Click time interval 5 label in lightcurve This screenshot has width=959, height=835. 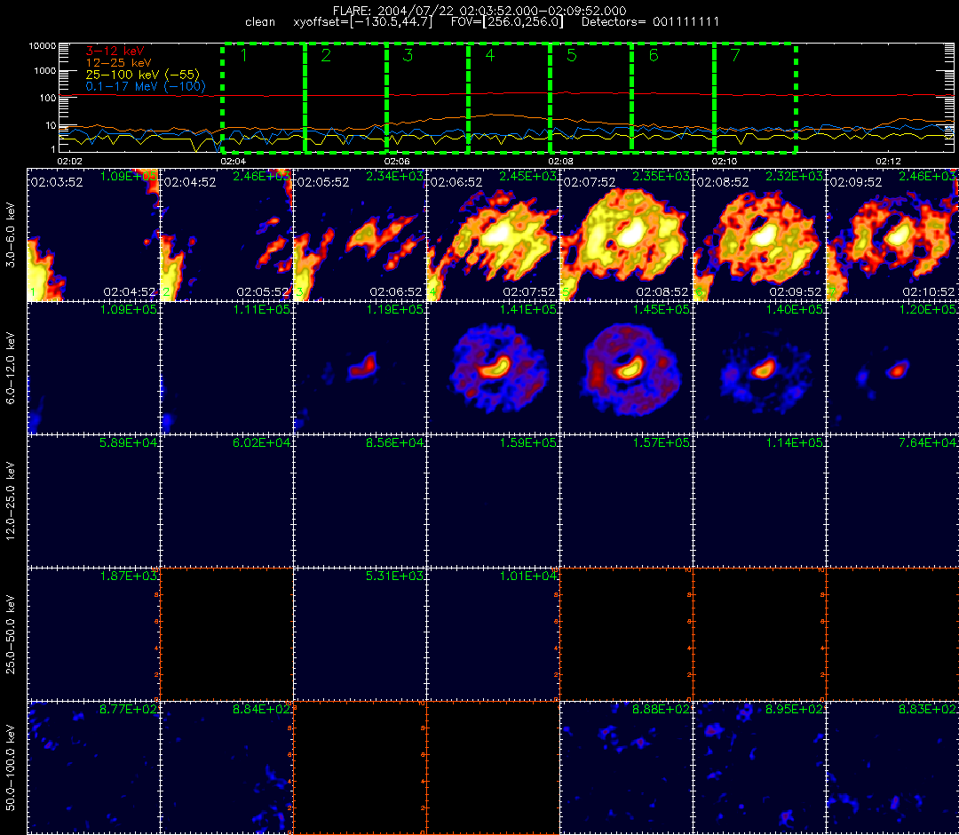tap(572, 56)
